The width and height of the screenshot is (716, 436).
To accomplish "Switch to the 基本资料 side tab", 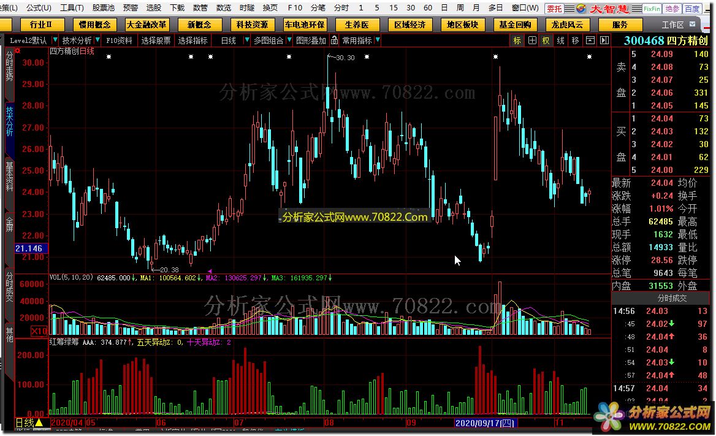I will click(9, 176).
